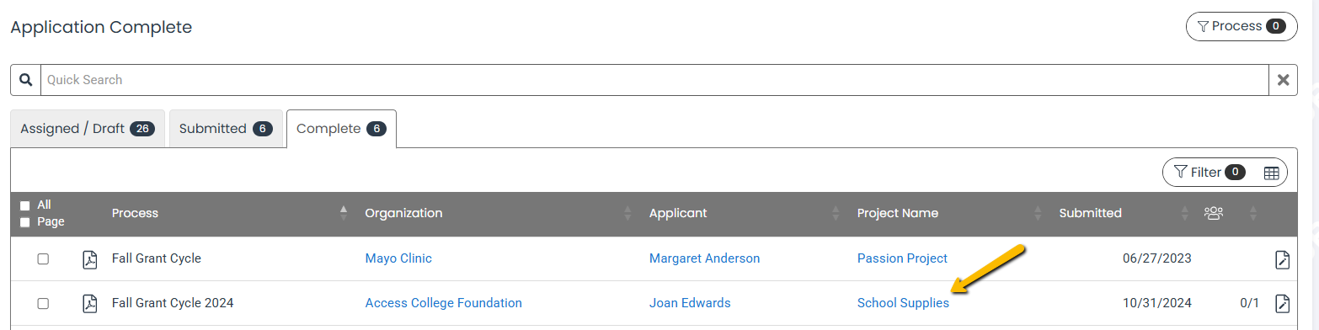The image size is (1319, 330).
Task: Clear search with the X icon
Action: coord(1283,80)
